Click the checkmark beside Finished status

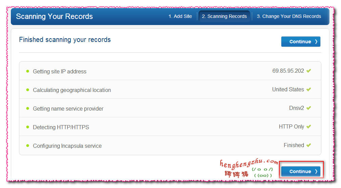(x=308, y=145)
